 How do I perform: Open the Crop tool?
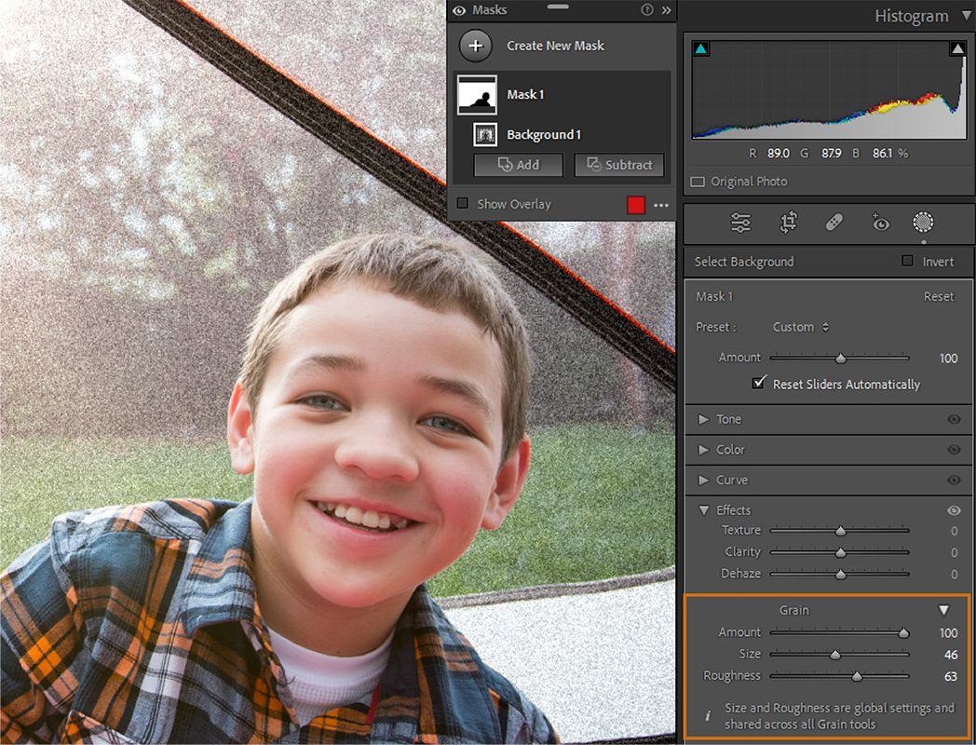click(787, 223)
